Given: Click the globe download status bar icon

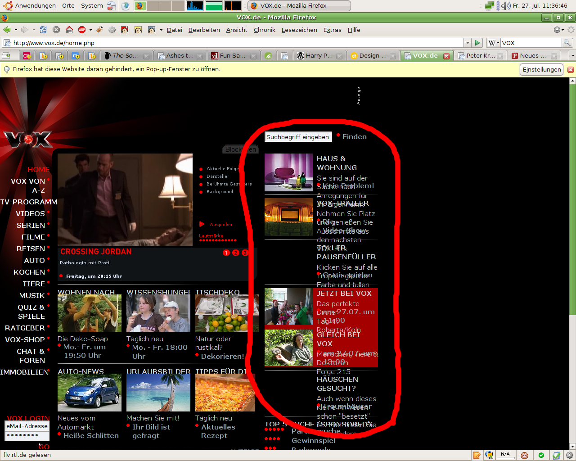Looking at the screenshot, I should (x=489, y=455).
